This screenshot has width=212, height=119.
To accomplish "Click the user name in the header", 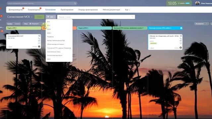I will click(x=206, y=3).
